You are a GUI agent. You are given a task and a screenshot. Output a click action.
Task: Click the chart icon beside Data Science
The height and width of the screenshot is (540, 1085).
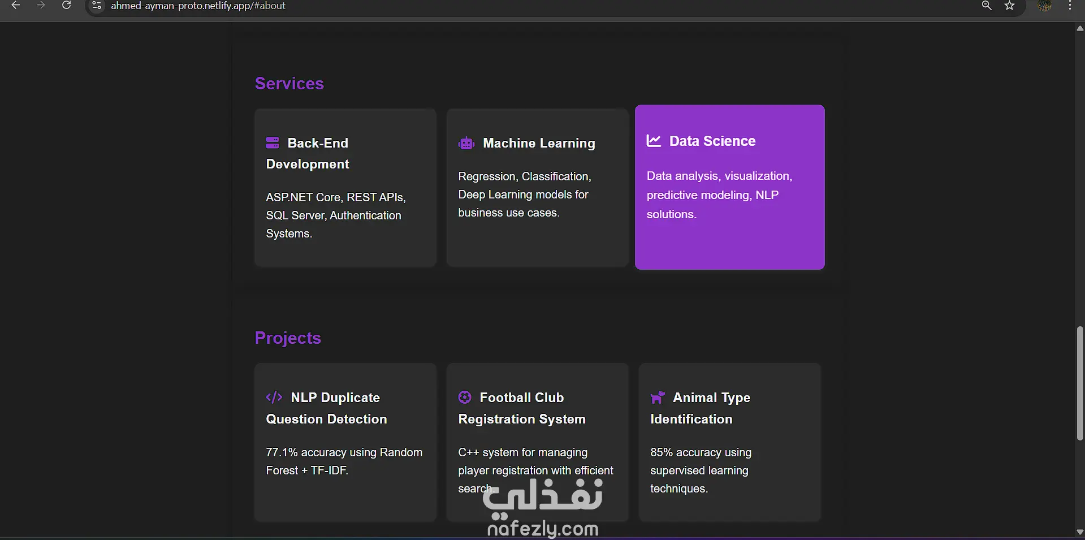(x=654, y=141)
